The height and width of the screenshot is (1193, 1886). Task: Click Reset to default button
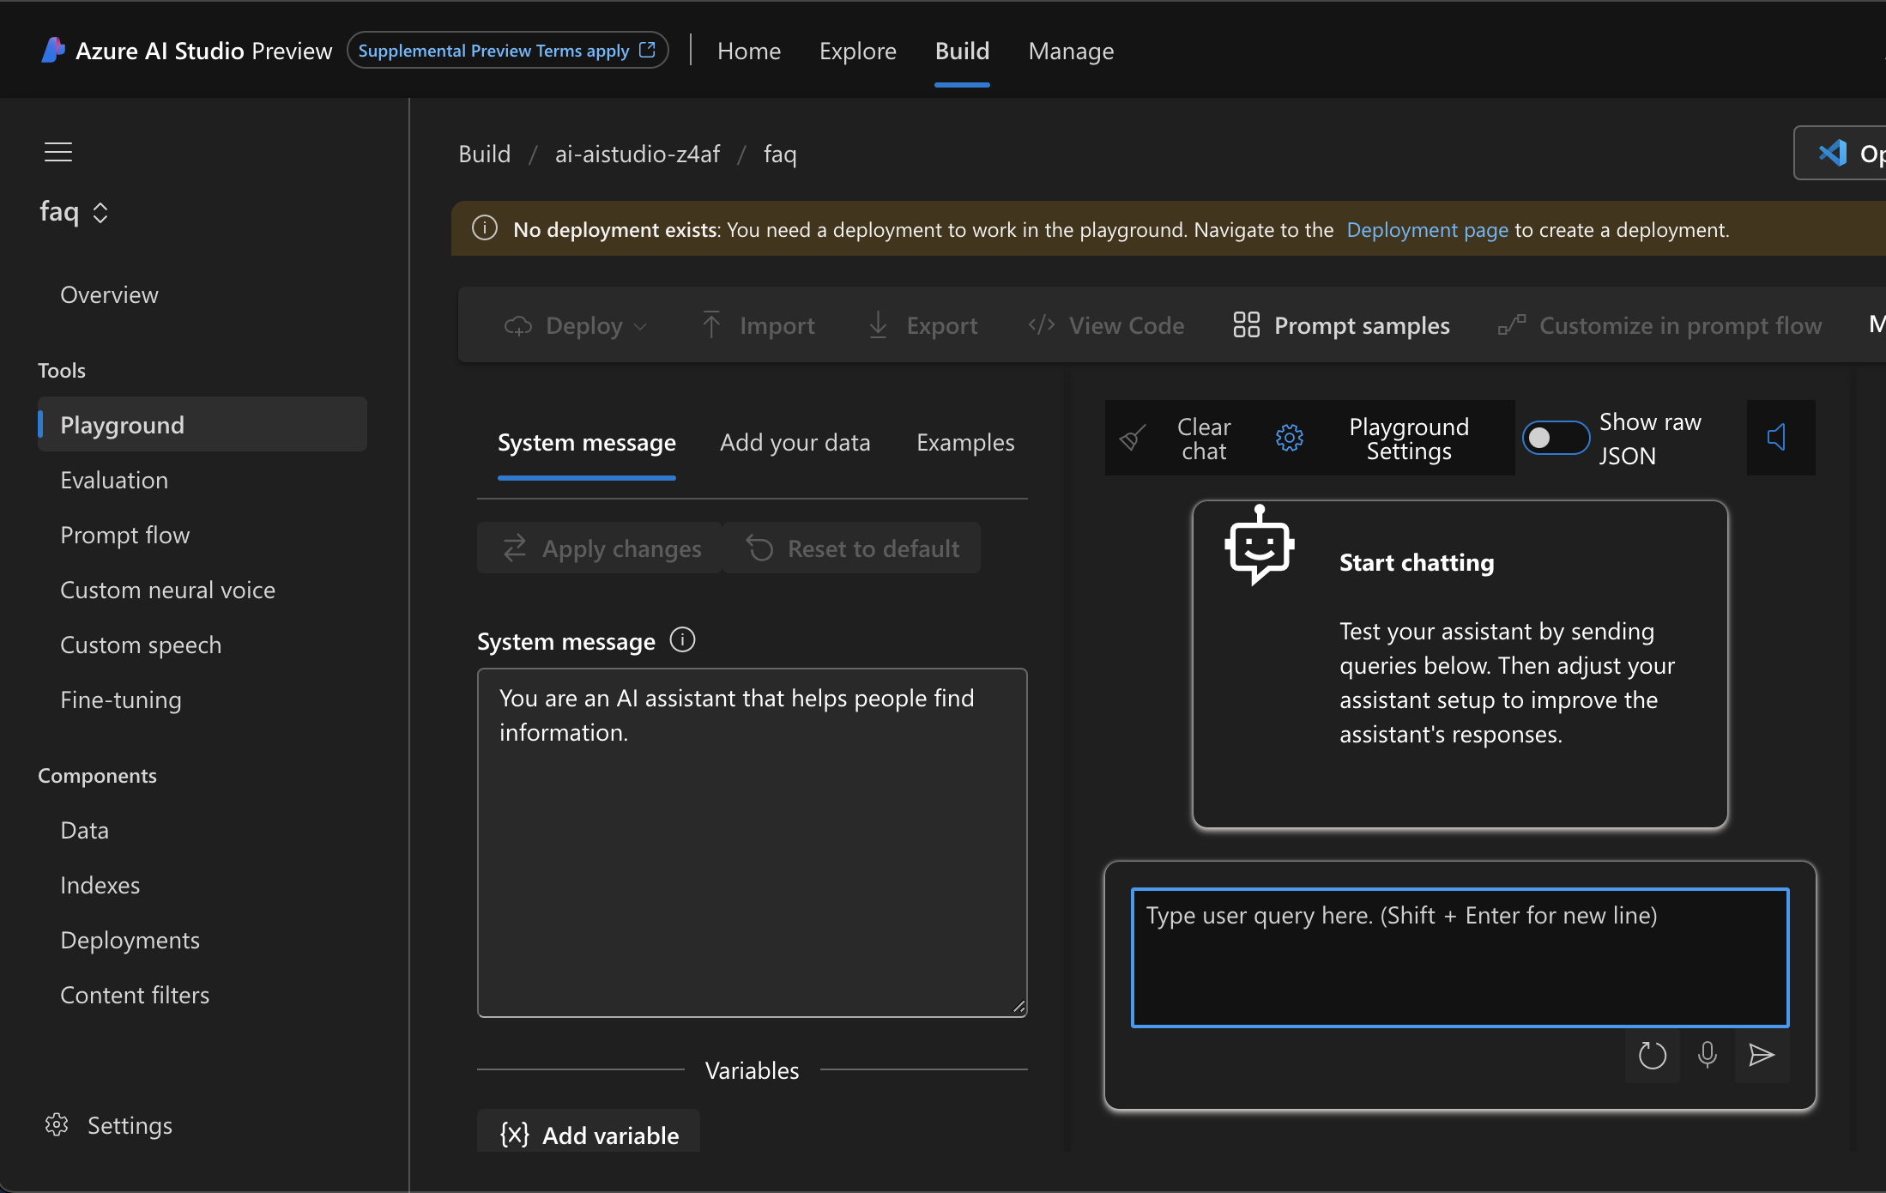pyautogui.click(x=855, y=548)
